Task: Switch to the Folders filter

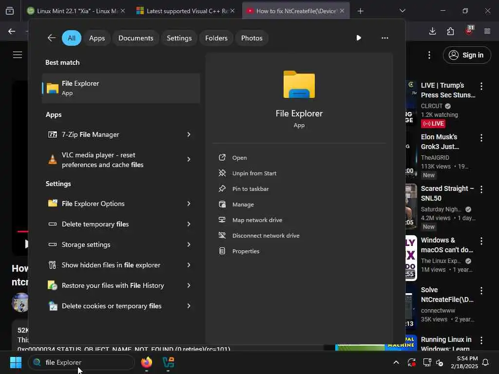Action: (x=216, y=38)
